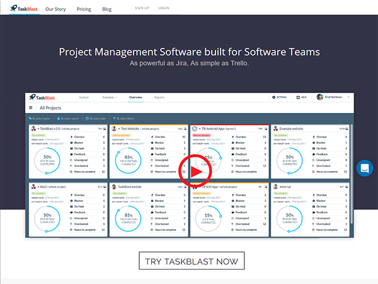Select the Overview tab in the dashboard preview
This screenshot has width=378, height=284.
(135, 97)
